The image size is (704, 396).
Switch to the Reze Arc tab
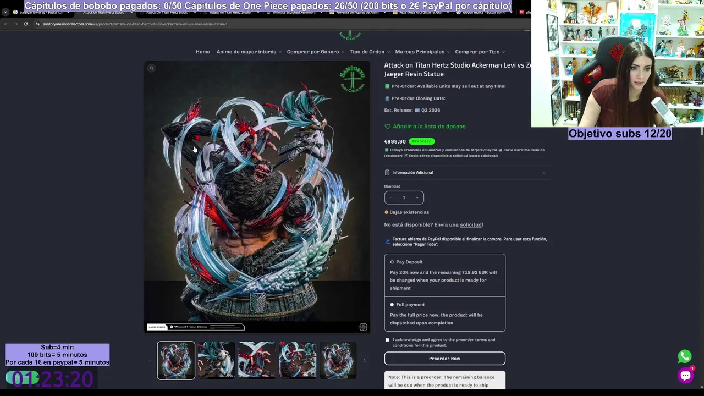click(x=421, y=12)
